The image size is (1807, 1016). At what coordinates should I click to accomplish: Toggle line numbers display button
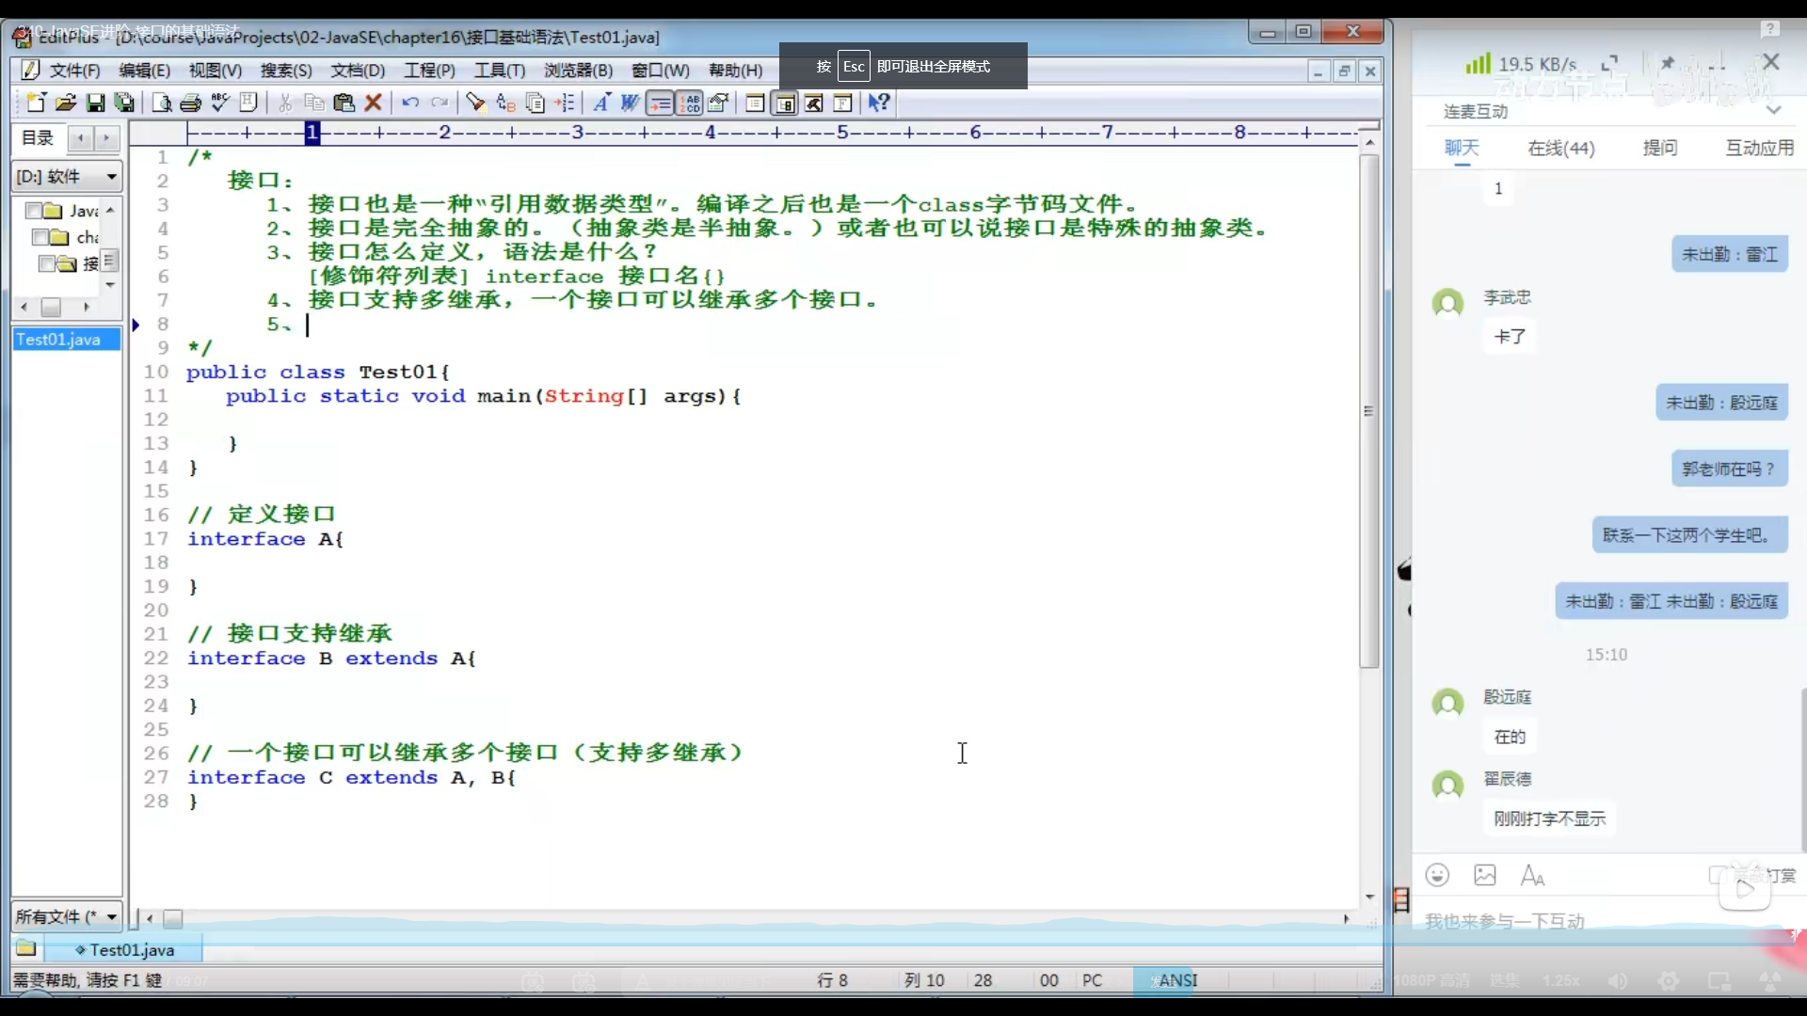690,103
